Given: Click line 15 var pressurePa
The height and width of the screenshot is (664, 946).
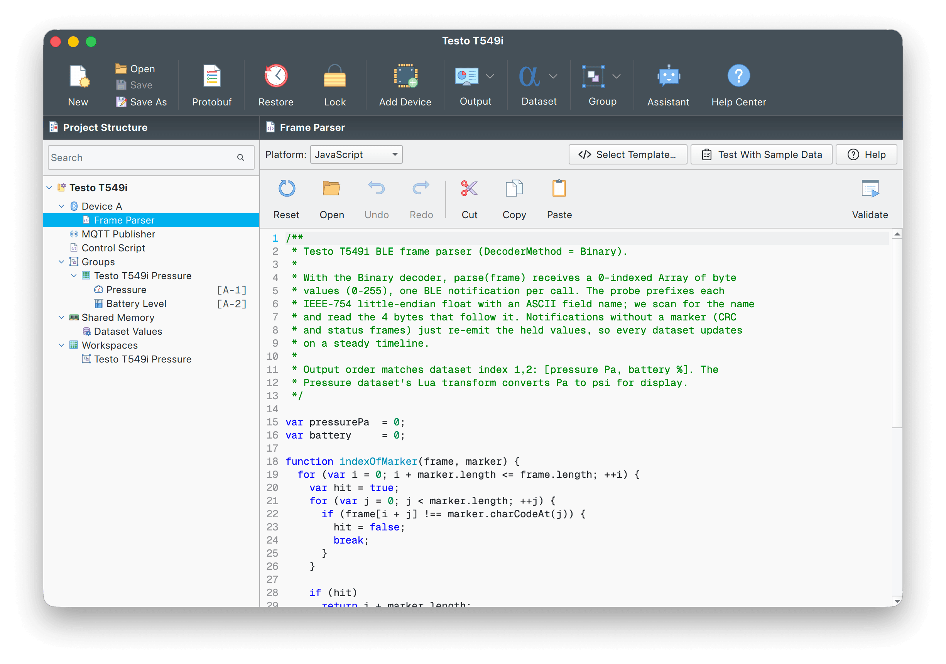Looking at the screenshot, I should point(345,422).
